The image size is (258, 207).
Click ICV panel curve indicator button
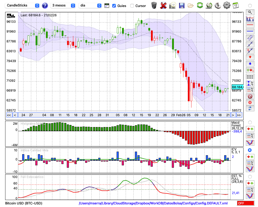click(250, 169)
